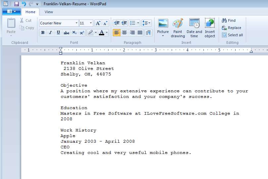
Task: Click the Paste clipboard icon
Action: (11, 23)
